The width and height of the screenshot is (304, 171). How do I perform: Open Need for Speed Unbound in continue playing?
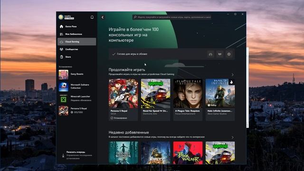click(156, 100)
